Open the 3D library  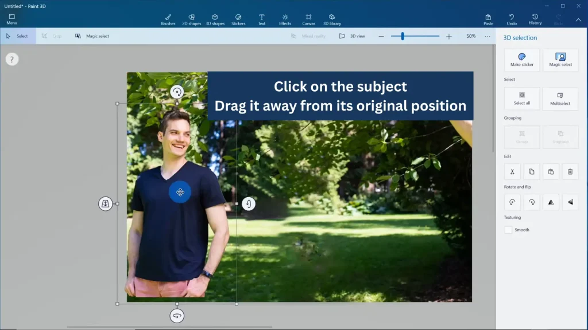pos(331,19)
